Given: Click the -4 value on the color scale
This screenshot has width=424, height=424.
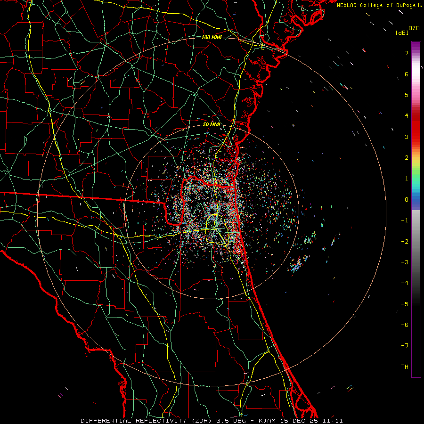Looking at the screenshot, I should tap(405, 283).
